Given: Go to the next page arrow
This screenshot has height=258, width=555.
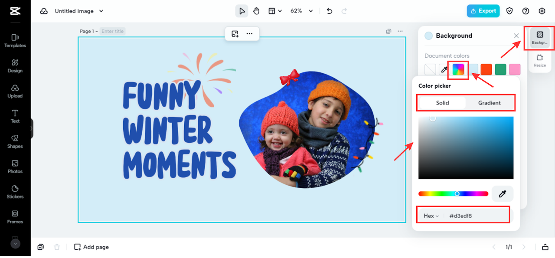Looking at the screenshot, I should pos(524,247).
